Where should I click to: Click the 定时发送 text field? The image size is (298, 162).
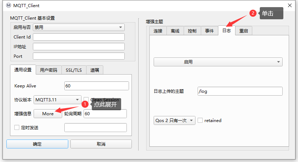click(x=95, y=127)
